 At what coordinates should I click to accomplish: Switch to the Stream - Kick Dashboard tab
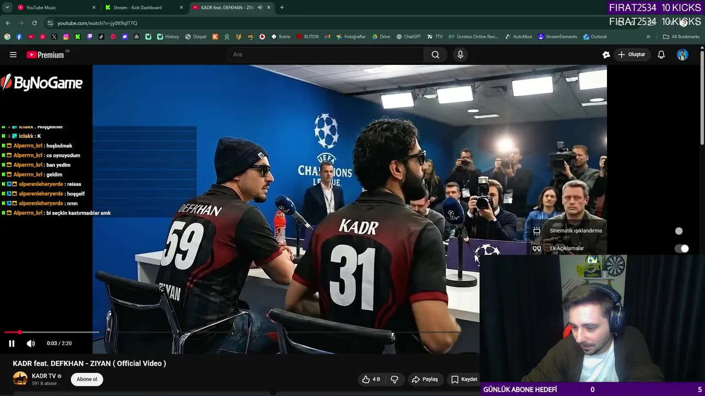click(144, 8)
